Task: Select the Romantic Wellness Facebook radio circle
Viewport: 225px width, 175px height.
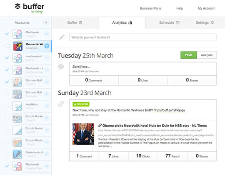Action: (x=7, y=46)
